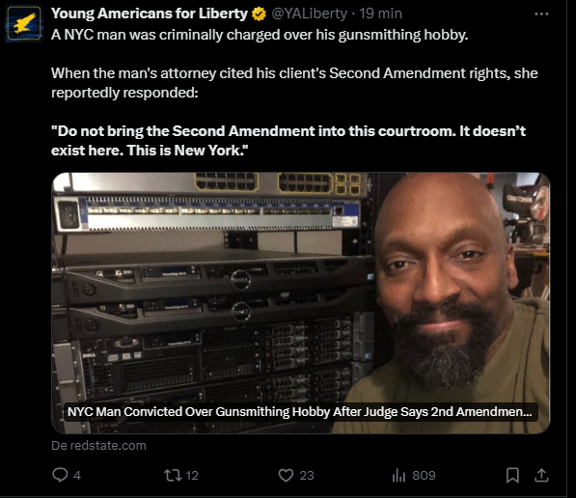Click the reply speech bubble icon
Image resolution: width=576 pixels, height=498 pixels.
click(60, 475)
